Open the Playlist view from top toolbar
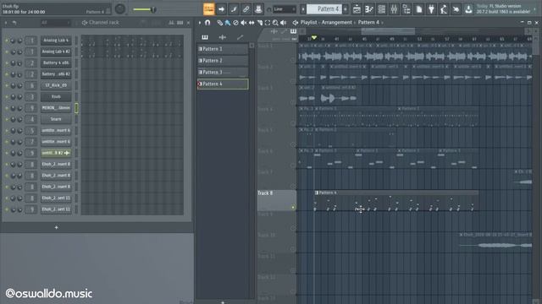Viewport: 542px width, 304px height. pos(357,9)
